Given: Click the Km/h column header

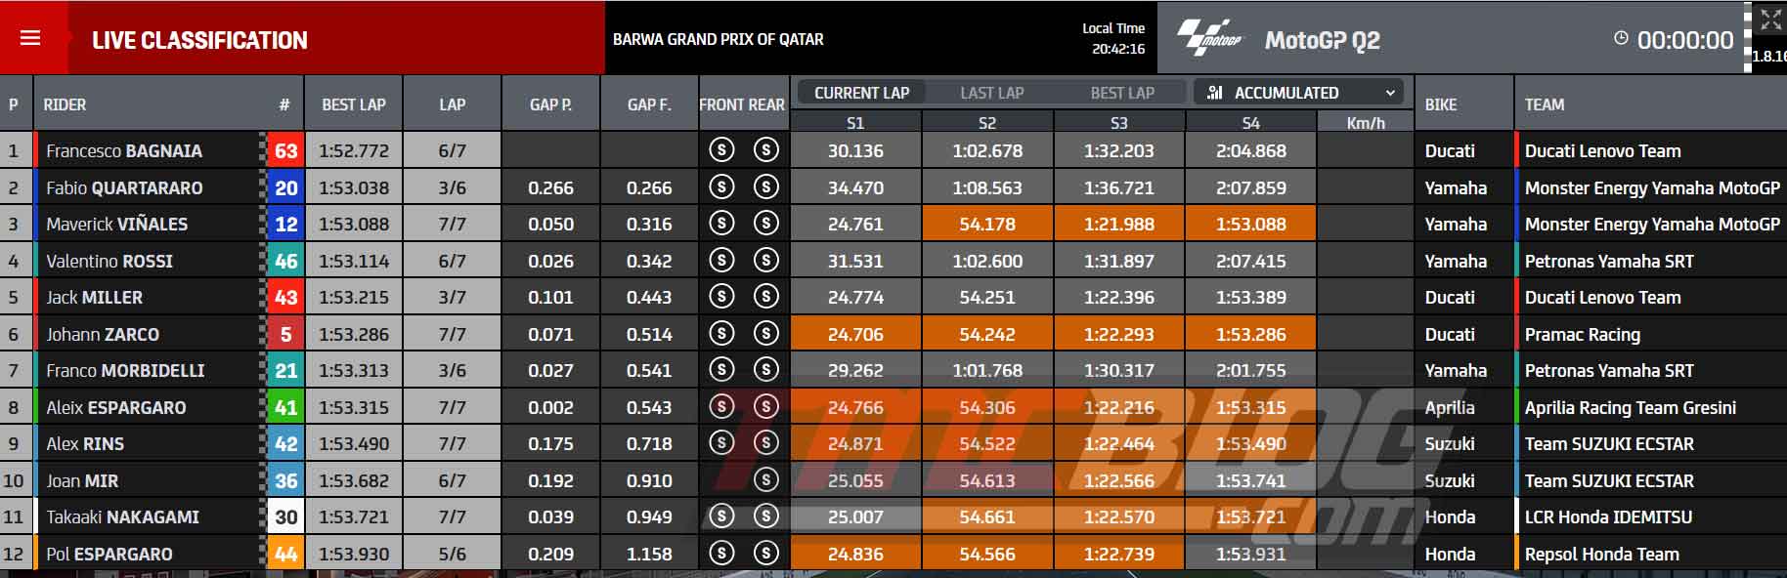Looking at the screenshot, I should click(1366, 123).
